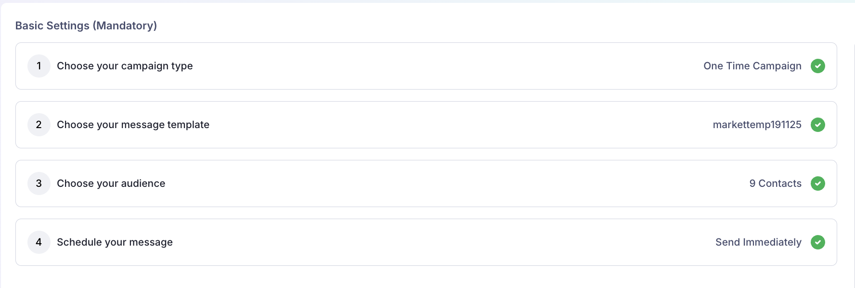Click the step 3 number badge
Viewport: 855px width, 288px height.
[39, 183]
